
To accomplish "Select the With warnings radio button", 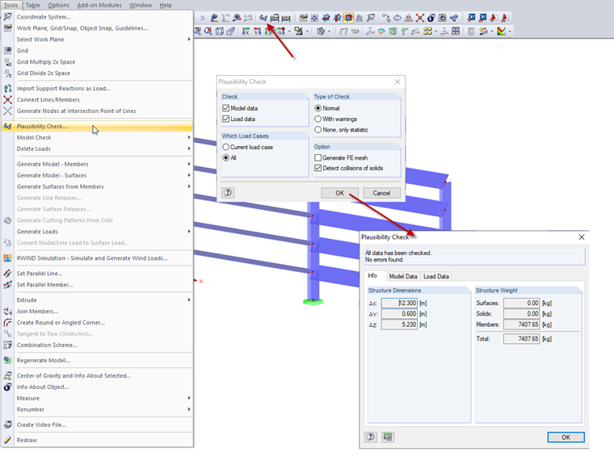I will [318, 119].
